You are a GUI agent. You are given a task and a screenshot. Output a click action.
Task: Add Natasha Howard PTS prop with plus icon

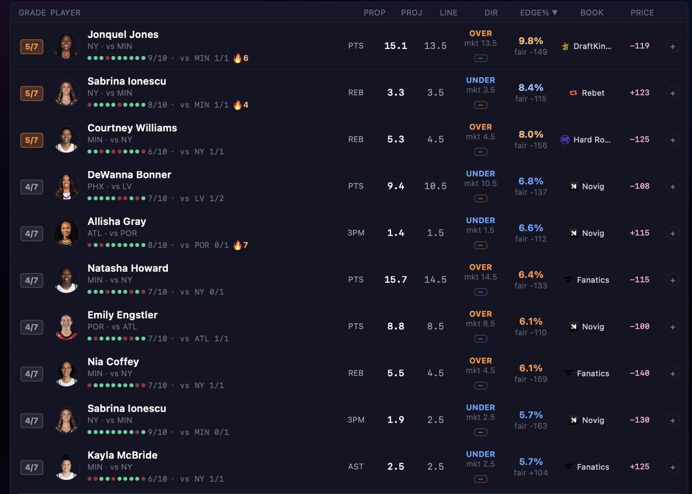point(672,280)
